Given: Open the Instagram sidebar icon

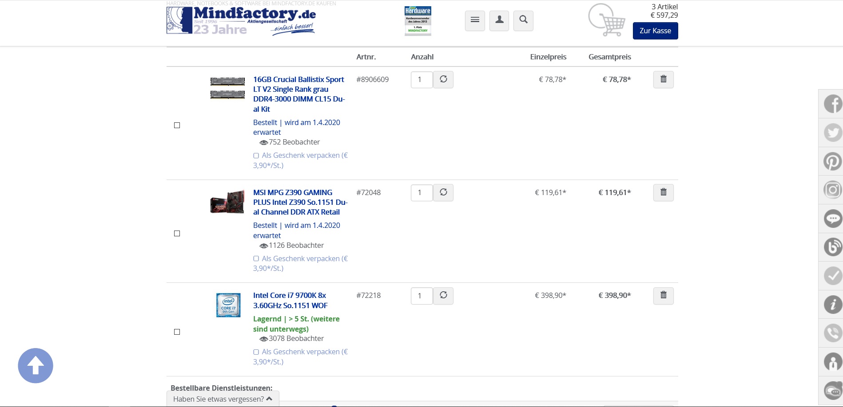Looking at the screenshot, I should [833, 190].
